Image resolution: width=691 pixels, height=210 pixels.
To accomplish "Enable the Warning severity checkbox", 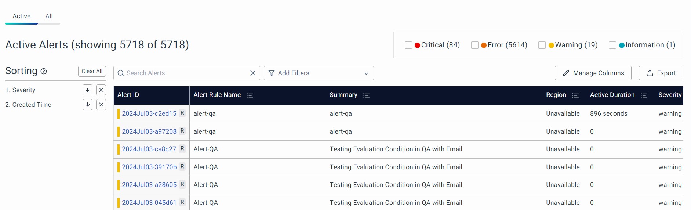I will coord(542,45).
